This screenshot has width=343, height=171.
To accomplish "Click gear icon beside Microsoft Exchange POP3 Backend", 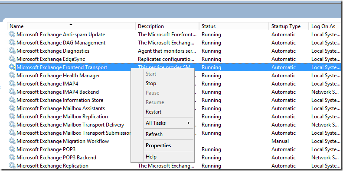I will coord(12,158).
